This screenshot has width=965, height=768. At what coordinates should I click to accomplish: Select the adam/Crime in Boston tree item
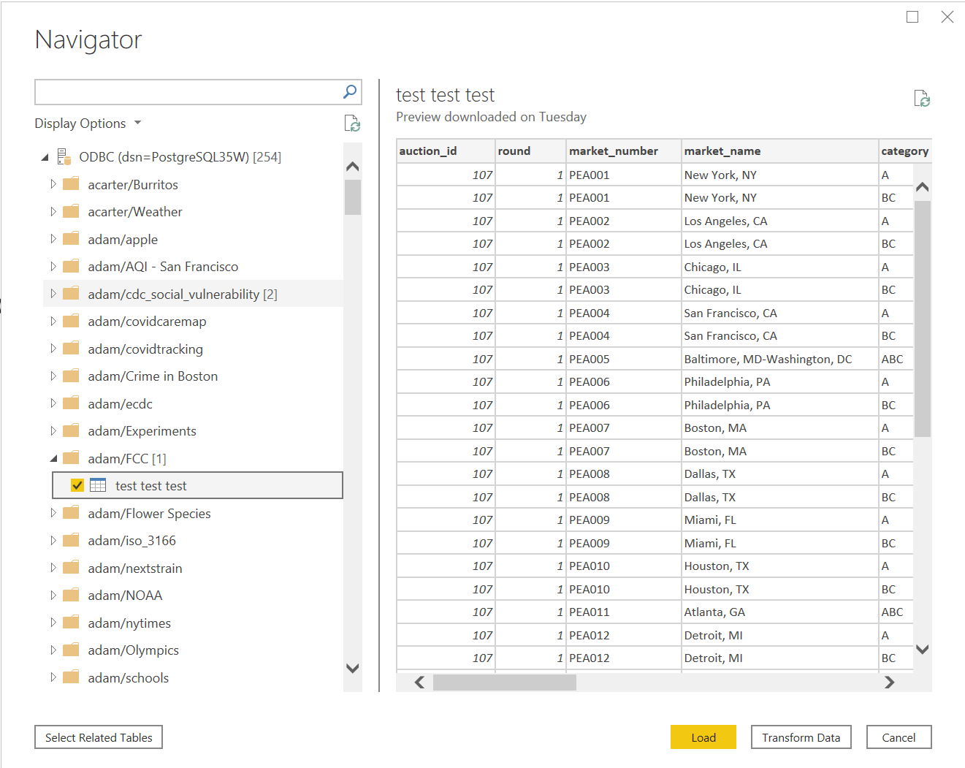point(153,376)
